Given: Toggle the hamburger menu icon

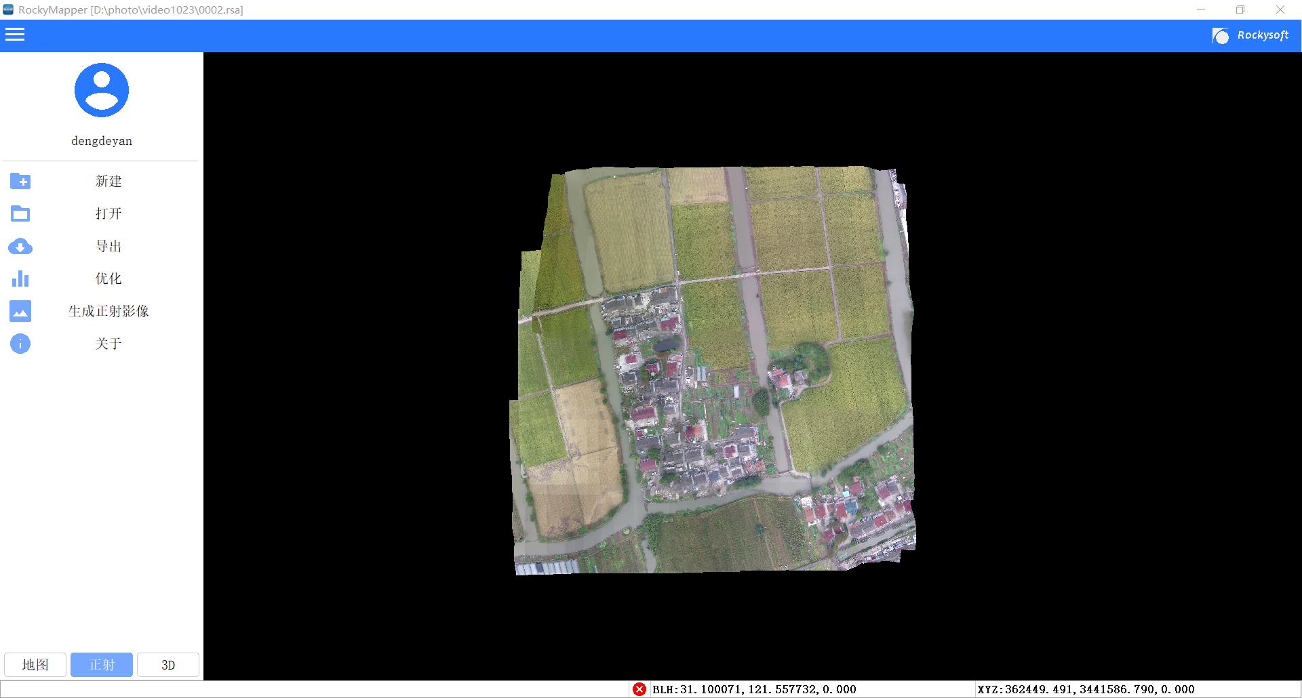Looking at the screenshot, I should click(x=15, y=35).
